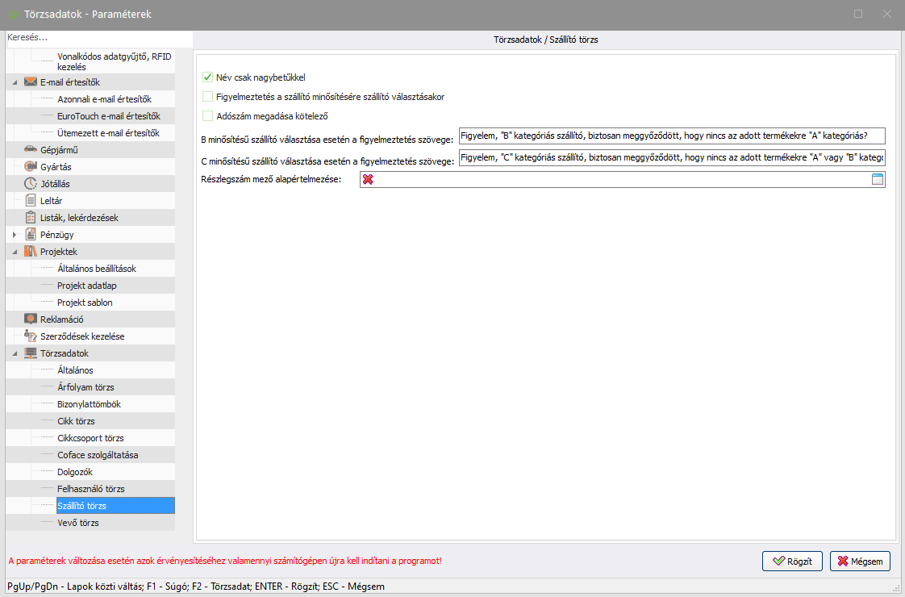
Task: Click the Rögzít button
Action: (791, 561)
